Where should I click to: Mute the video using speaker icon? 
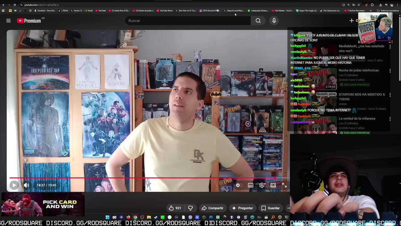pyautogui.click(x=26, y=185)
